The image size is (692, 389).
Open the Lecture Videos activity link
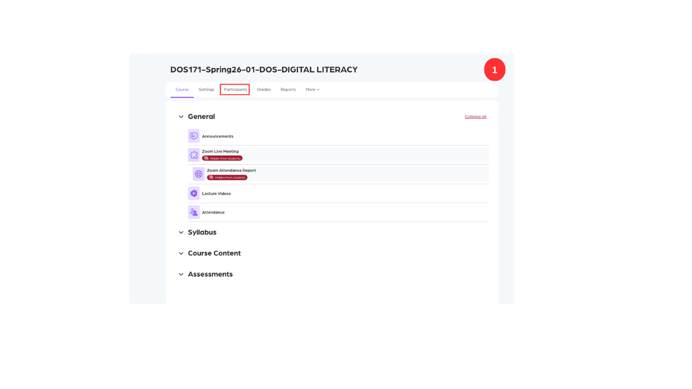[x=216, y=194]
